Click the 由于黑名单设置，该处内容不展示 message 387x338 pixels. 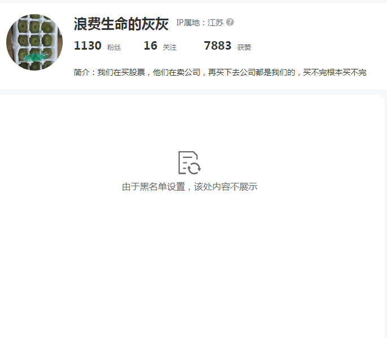(x=190, y=187)
